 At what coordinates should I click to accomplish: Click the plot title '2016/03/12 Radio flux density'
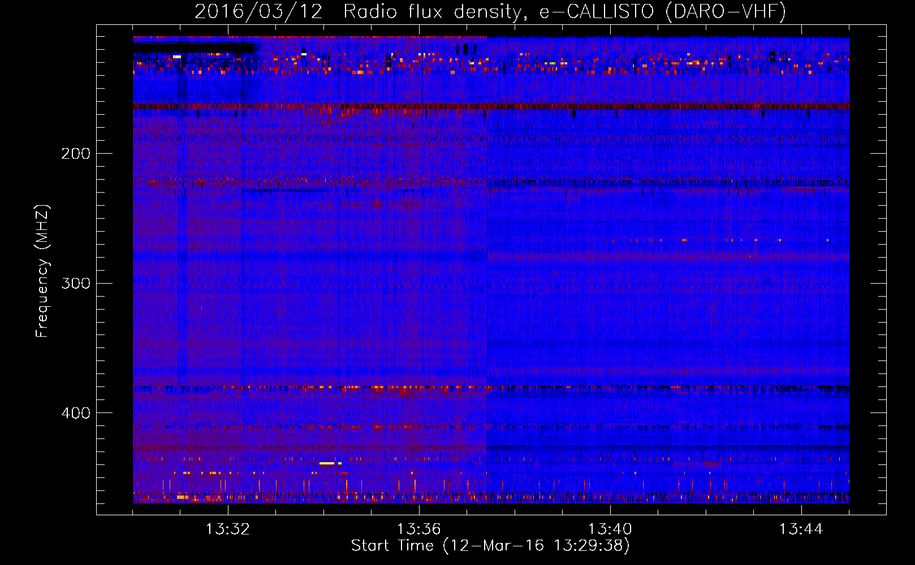click(x=357, y=11)
